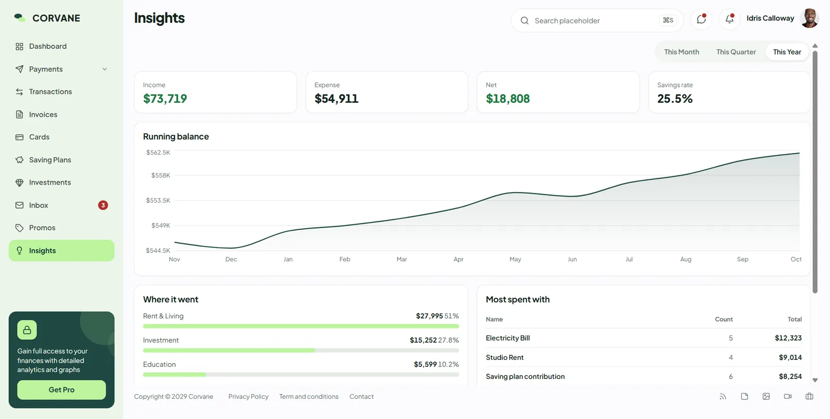Screen dimensions: 830x419
Task: Click the Income value $73,719
Action: (x=165, y=99)
